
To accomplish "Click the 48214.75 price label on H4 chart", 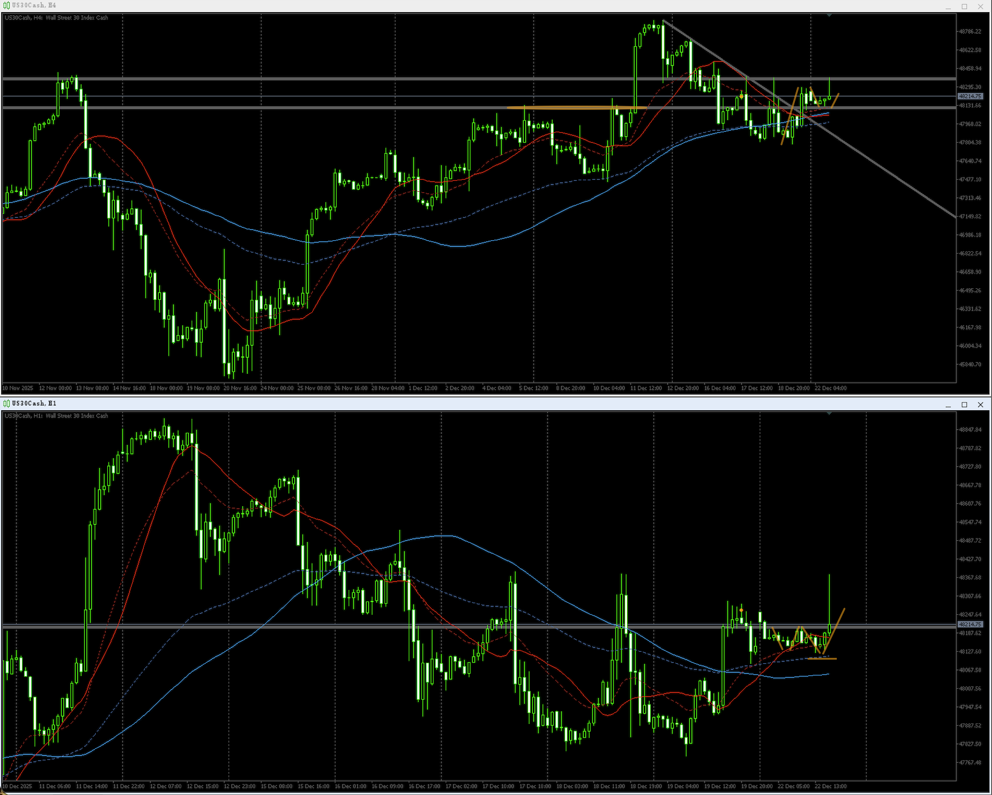I will click(971, 96).
